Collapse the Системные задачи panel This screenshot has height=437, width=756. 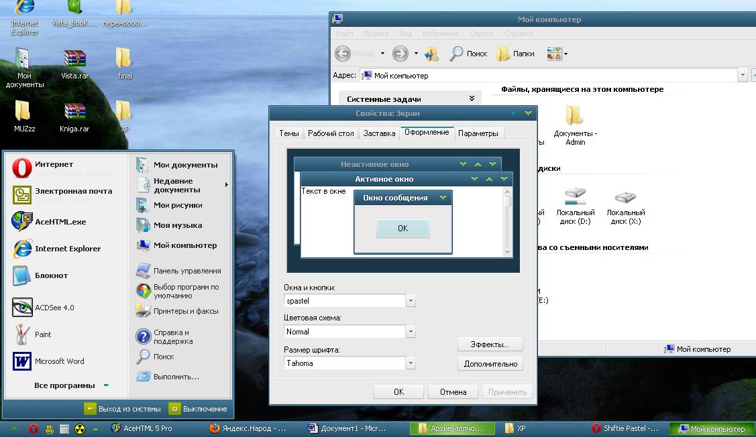click(x=472, y=99)
